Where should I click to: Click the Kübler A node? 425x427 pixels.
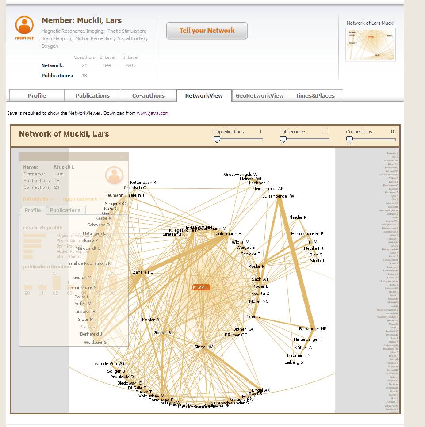tap(303, 348)
